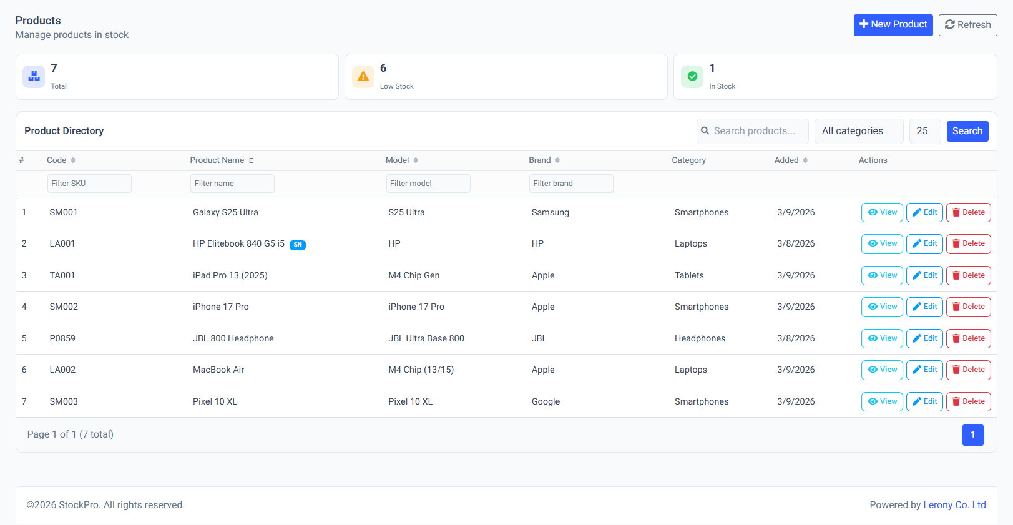1013x525 pixels.
Task: Sort table by Model column arrows
Action: [416, 160]
